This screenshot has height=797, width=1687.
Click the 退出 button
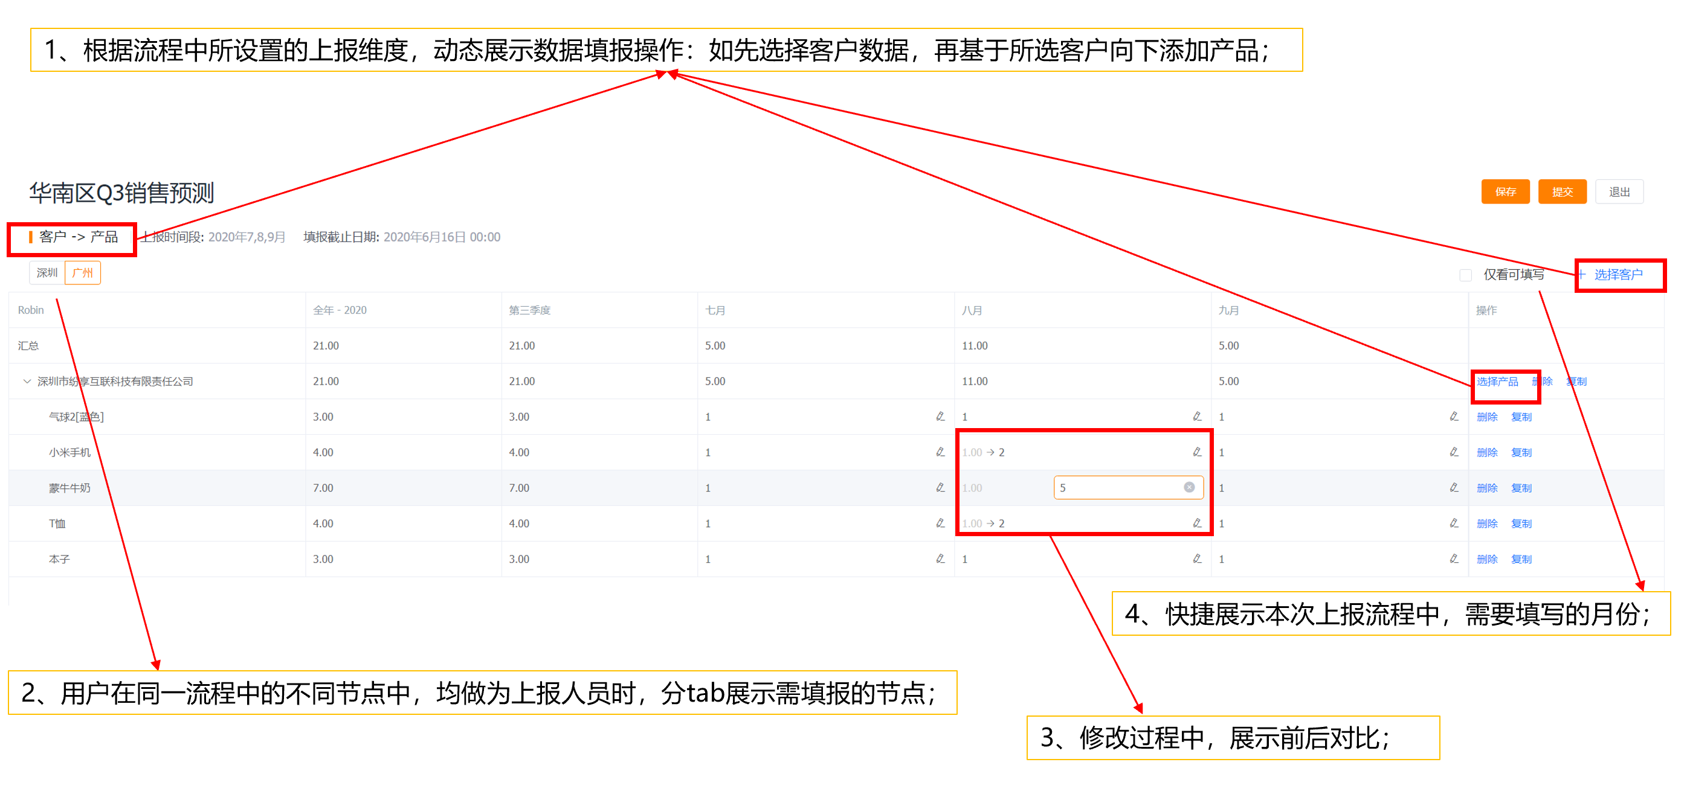[1618, 192]
